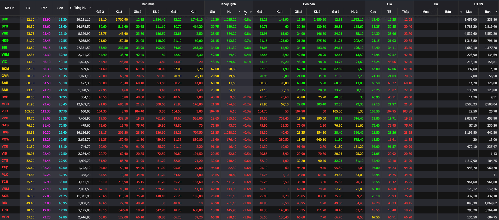
Task: Open stock symbol POW
Action: 5,139
